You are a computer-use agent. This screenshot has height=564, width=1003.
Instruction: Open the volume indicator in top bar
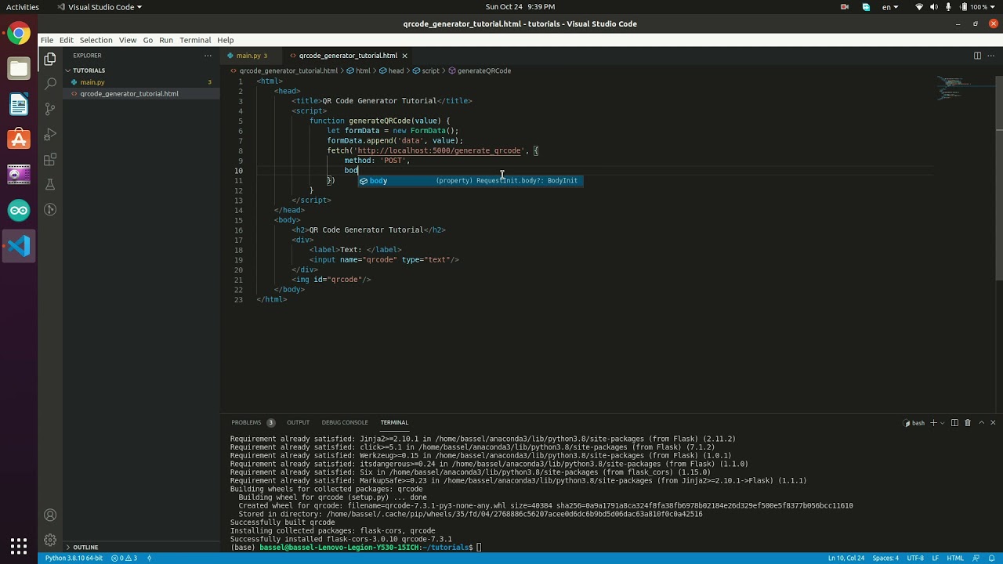(934, 7)
